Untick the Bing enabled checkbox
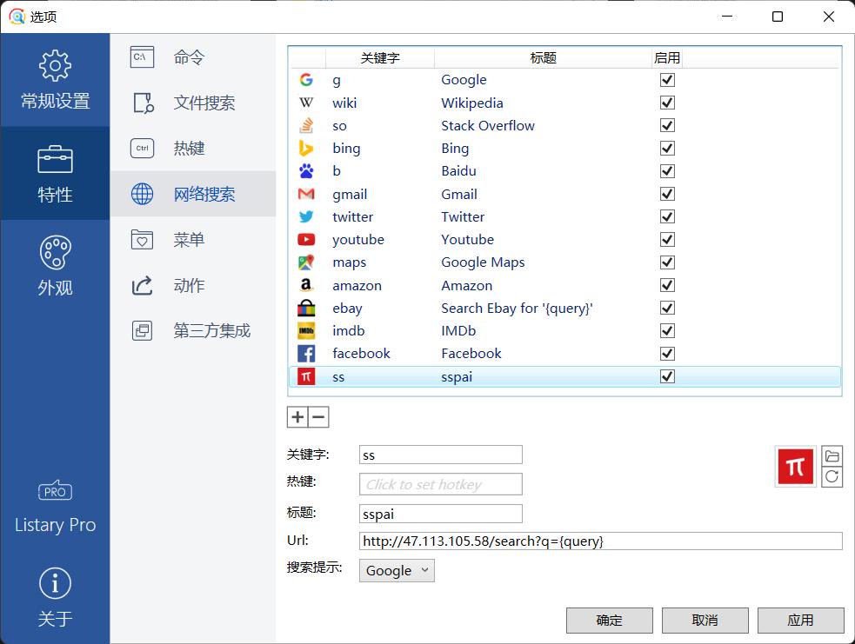This screenshot has height=644, width=855. tap(667, 149)
